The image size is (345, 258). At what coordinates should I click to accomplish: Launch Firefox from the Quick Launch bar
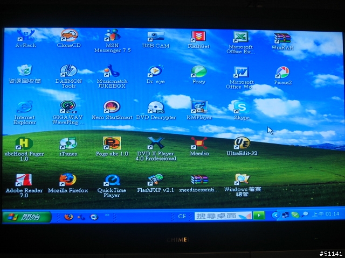(x=68, y=217)
